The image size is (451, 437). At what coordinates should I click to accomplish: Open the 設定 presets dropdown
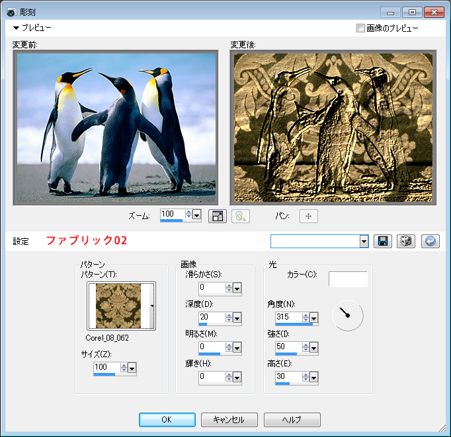[364, 241]
